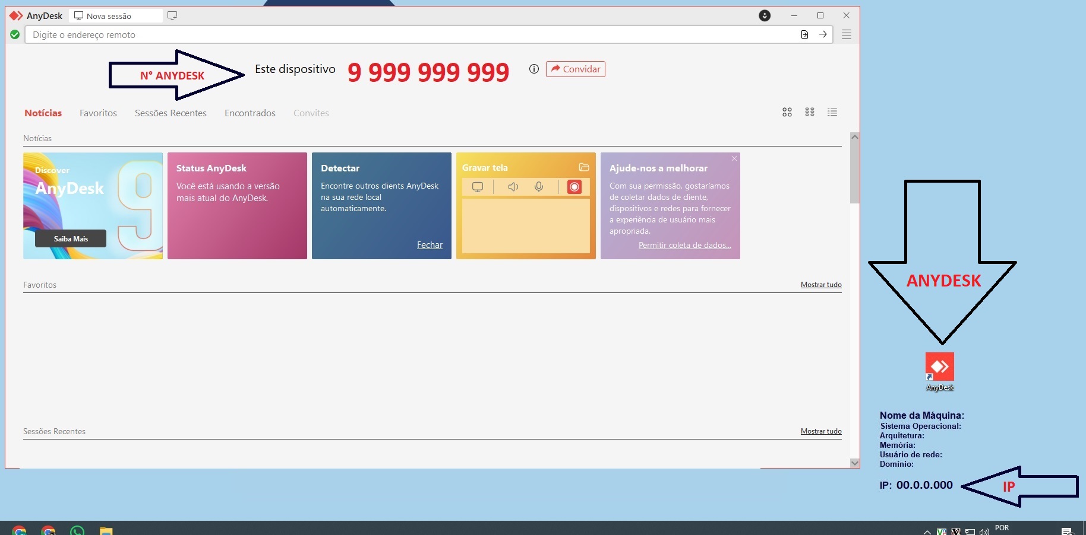Screen dimensions: 1086x535
Task: Click the Convidar invite button
Action: point(575,69)
